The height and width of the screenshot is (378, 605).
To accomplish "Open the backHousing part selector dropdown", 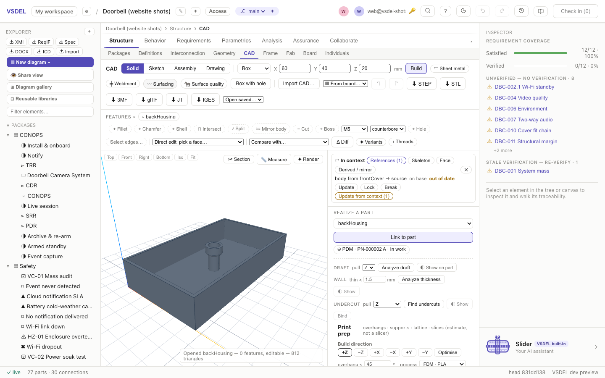I will tap(403, 223).
